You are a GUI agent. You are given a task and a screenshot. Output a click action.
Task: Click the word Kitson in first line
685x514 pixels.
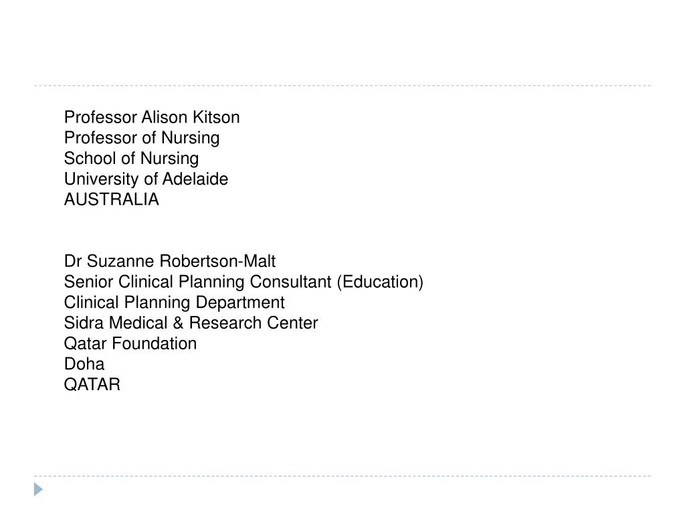(x=216, y=117)
